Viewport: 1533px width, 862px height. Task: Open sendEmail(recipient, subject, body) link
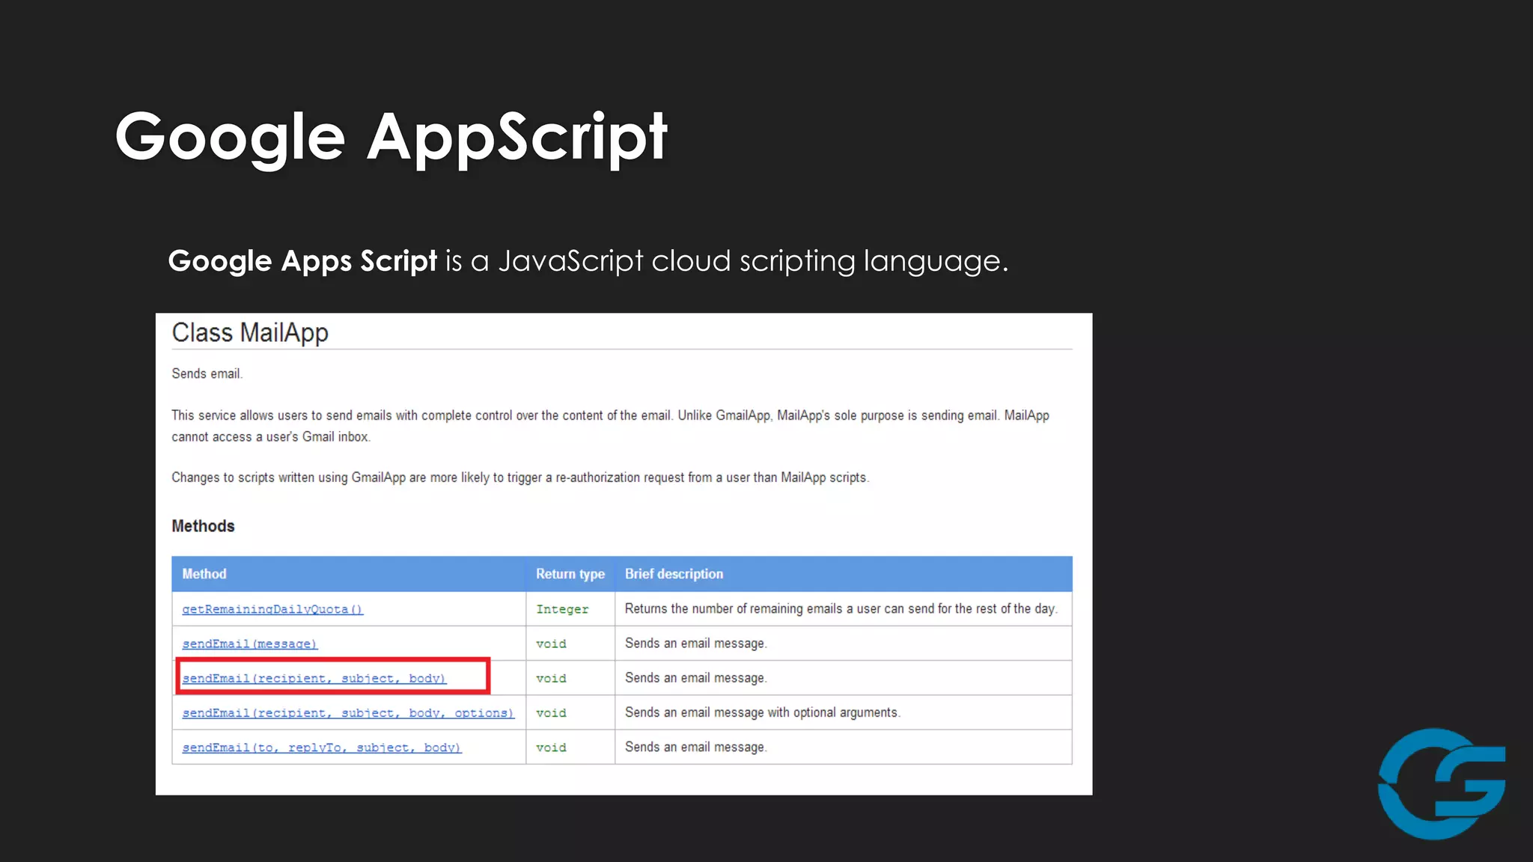[314, 678]
